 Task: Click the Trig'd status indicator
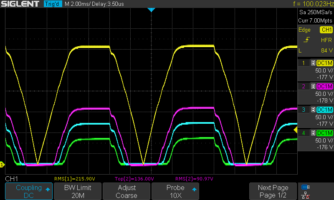click(x=53, y=4)
